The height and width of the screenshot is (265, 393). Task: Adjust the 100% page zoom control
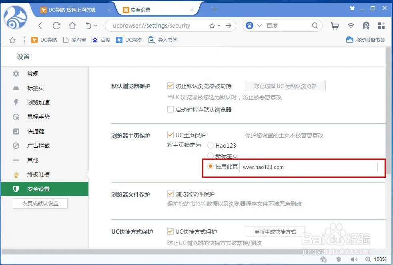click(x=381, y=259)
